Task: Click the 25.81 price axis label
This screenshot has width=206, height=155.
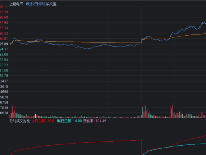Action: pyautogui.click(x=4, y=39)
